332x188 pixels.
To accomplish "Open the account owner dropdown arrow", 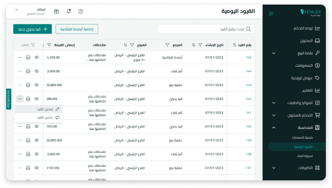I will (16, 10).
